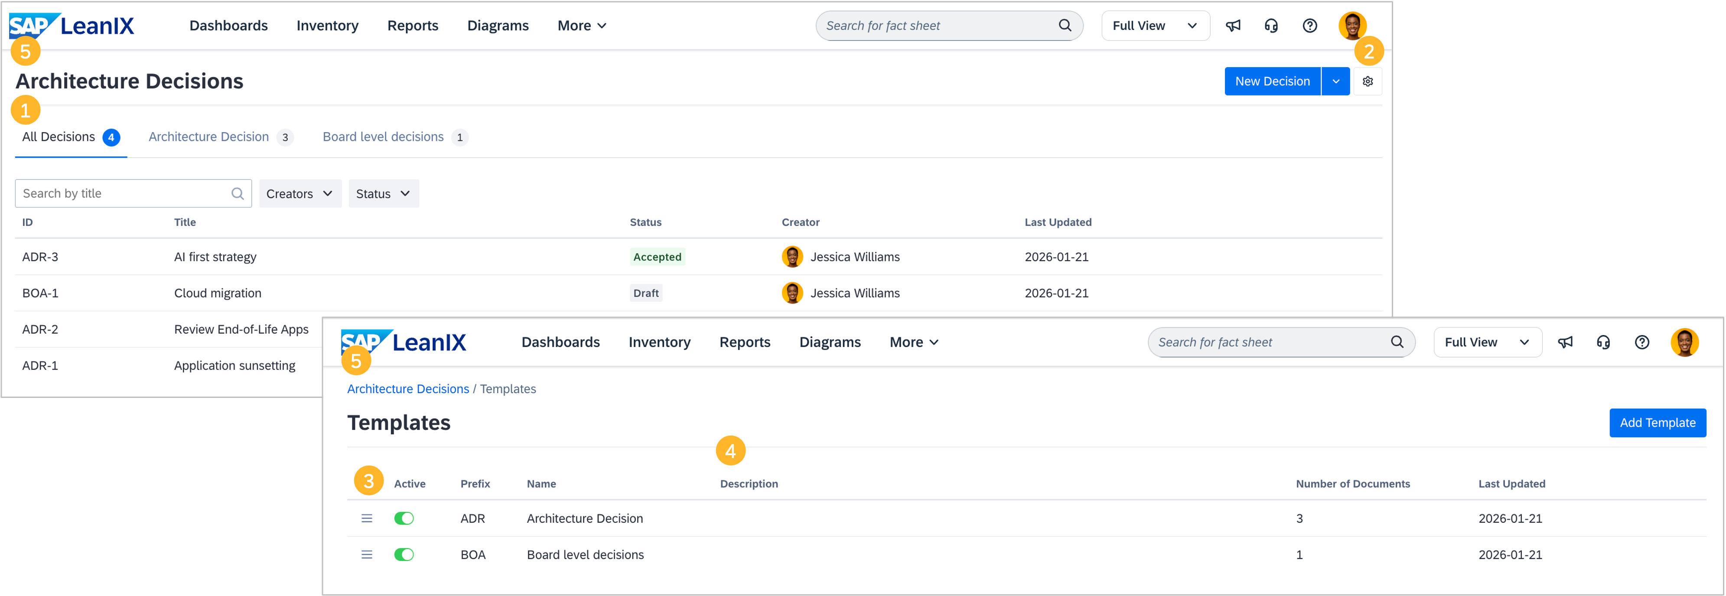Click the settings gear beside New Decision

(1368, 81)
